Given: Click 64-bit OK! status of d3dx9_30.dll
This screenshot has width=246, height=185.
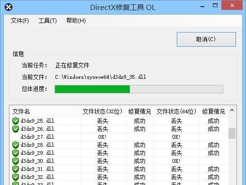Looking at the screenshot, I should (176, 161).
